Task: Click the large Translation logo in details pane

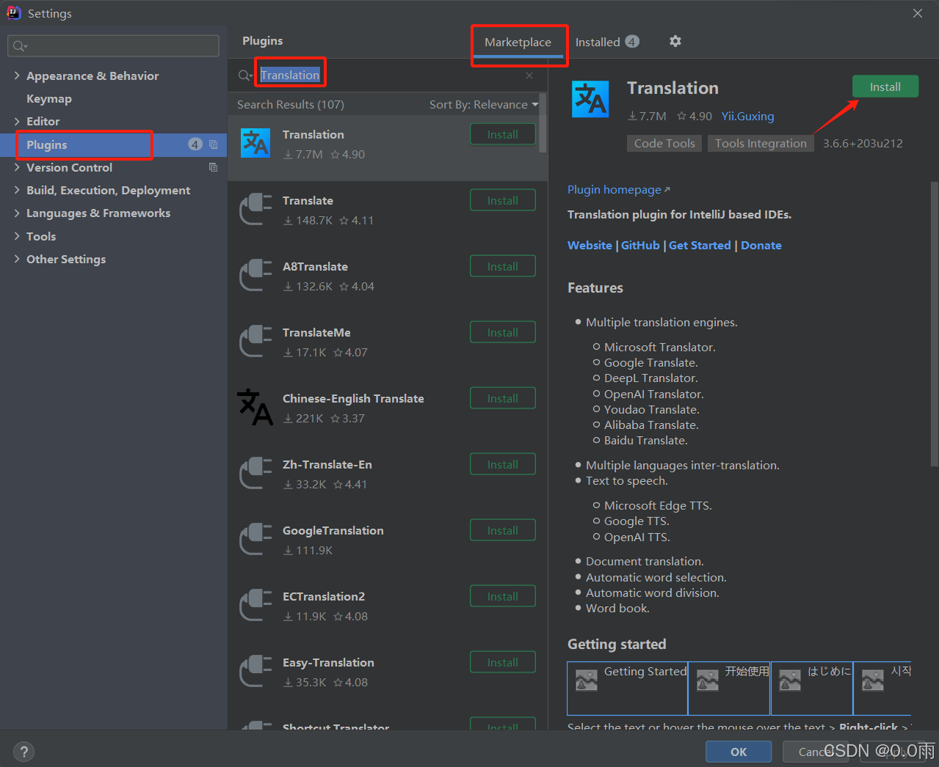Action: (590, 100)
